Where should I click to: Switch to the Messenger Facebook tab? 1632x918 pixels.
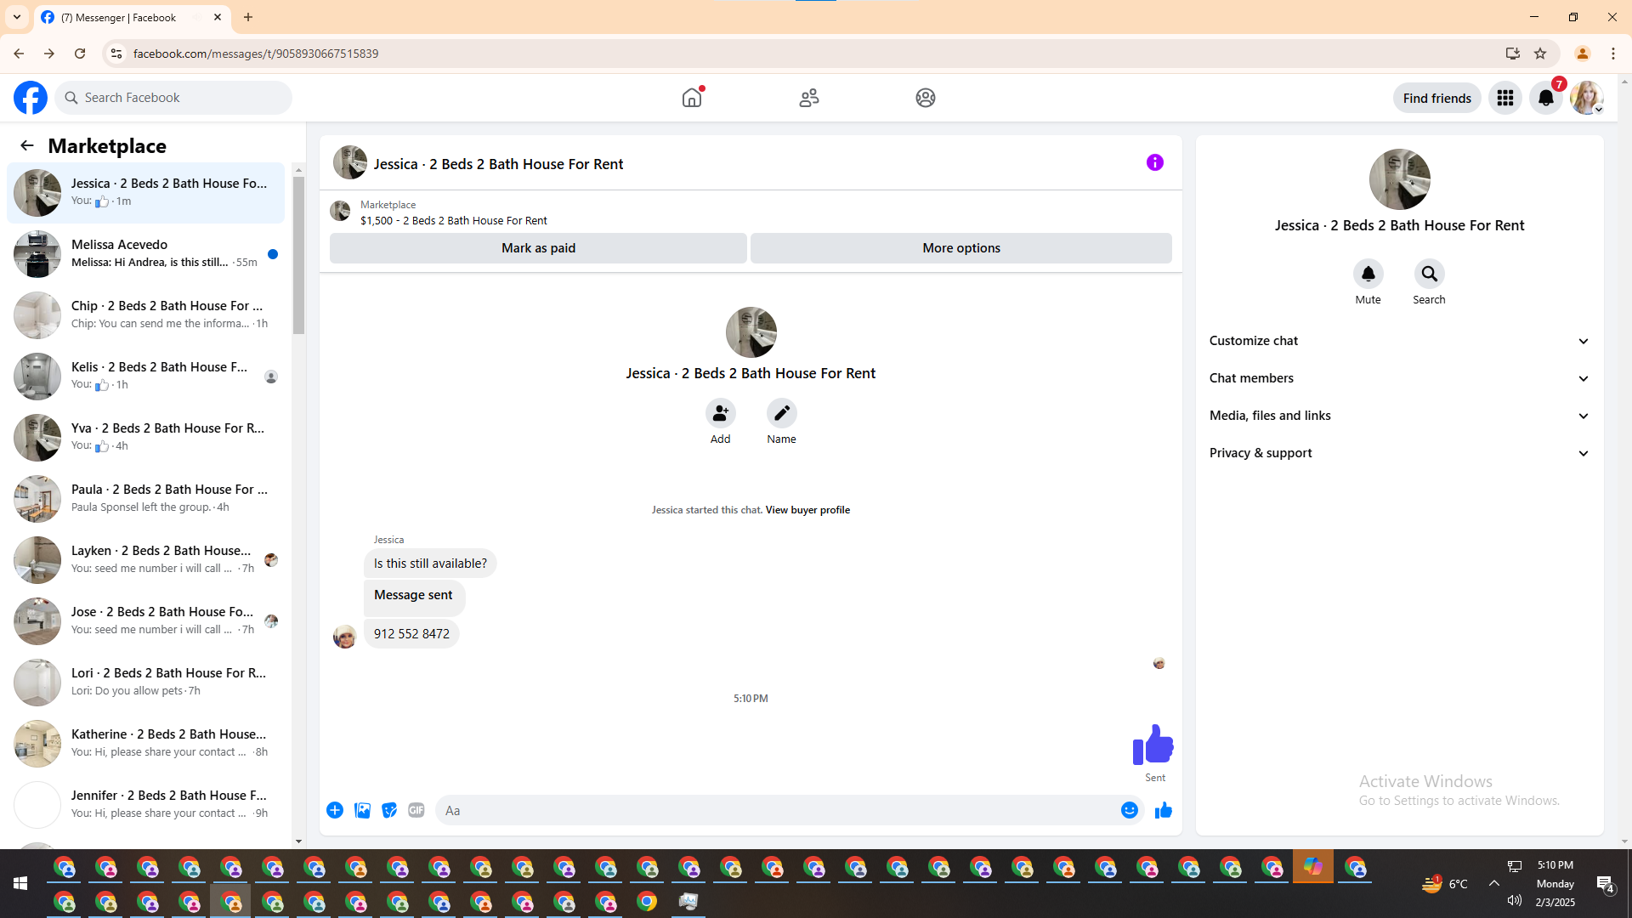(x=132, y=17)
